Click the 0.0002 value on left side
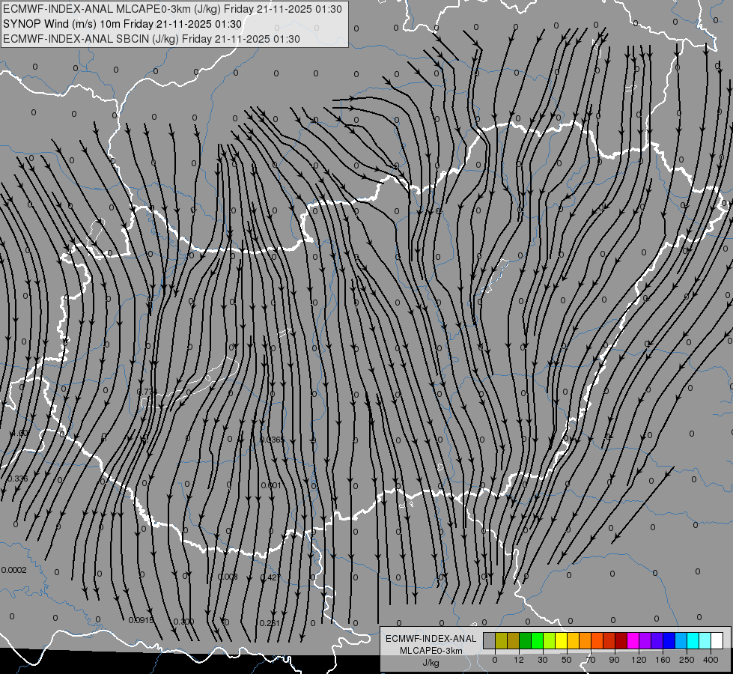Screen dimensions: 733x674 coord(14,570)
